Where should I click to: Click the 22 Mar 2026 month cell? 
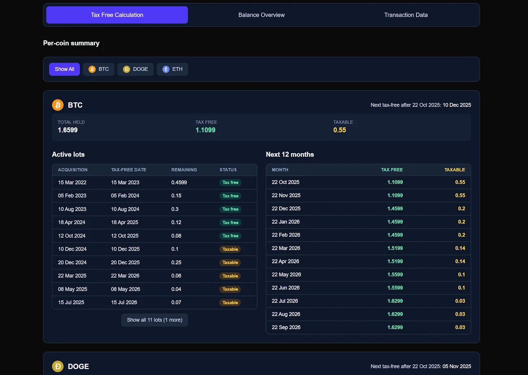286,248
